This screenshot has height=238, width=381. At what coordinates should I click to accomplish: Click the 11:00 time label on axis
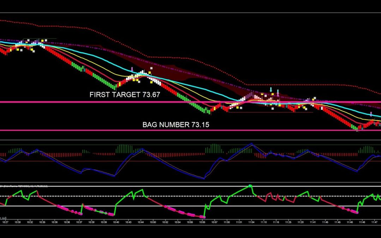226,222
